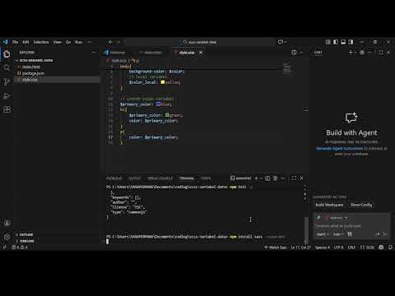Screen dimensions: 395x296
Task: Follow the Generate Agent Instructions link
Action: [339, 148]
